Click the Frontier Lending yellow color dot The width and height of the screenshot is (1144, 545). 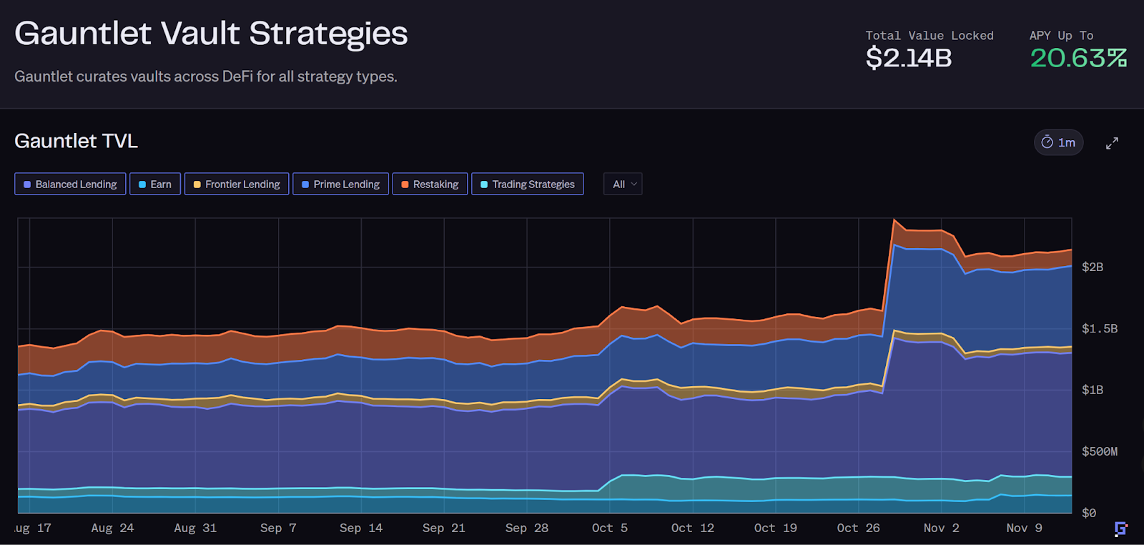197,185
